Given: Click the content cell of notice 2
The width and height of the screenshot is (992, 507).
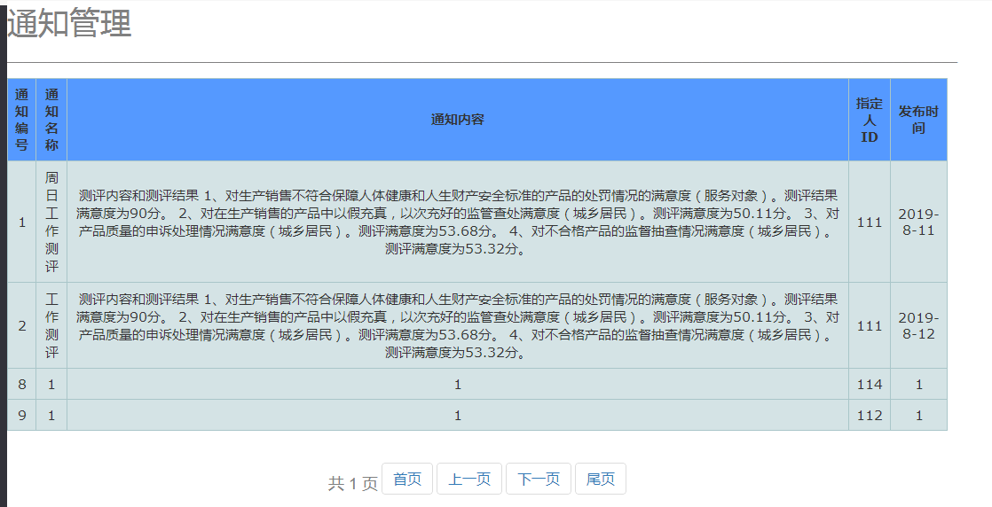Looking at the screenshot, I should pyautogui.click(x=458, y=325).
